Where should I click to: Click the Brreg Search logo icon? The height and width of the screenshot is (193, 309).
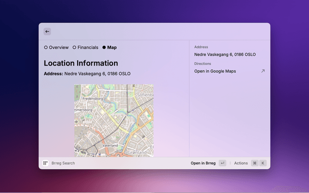point(45,163)
